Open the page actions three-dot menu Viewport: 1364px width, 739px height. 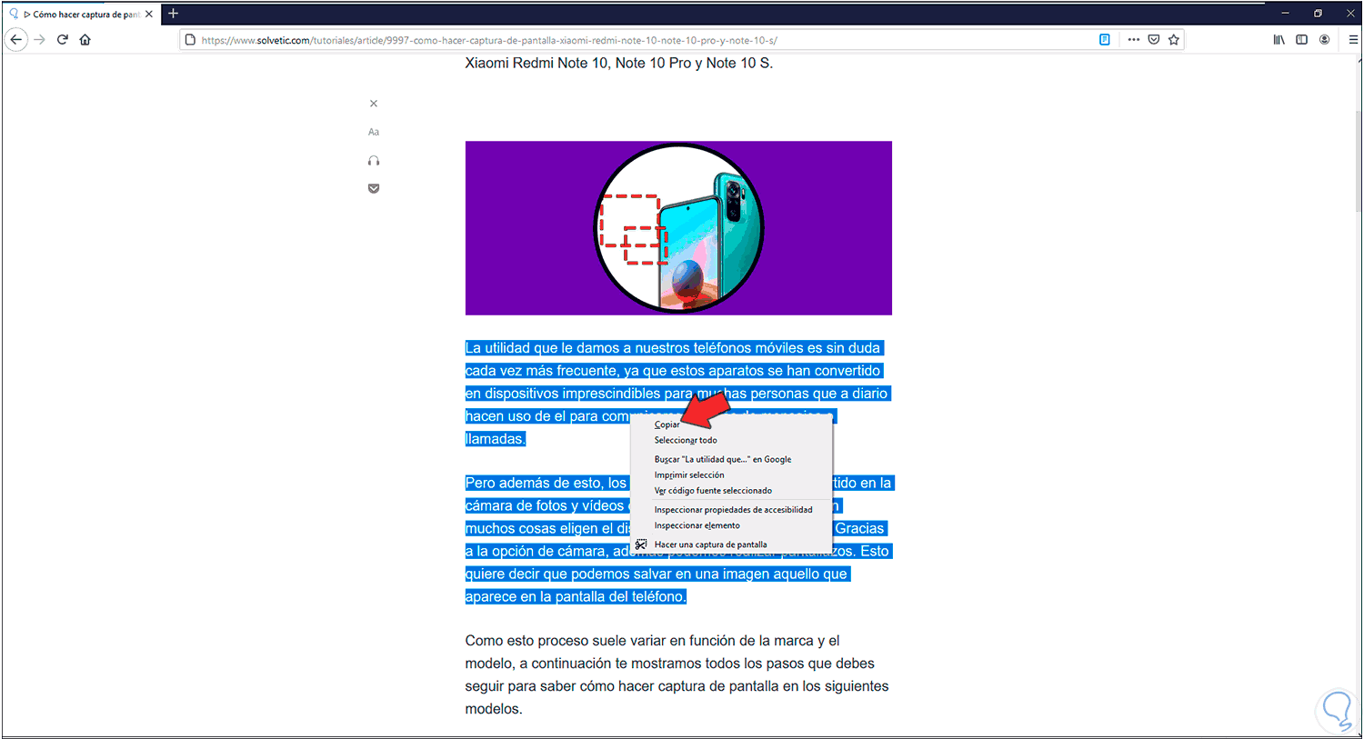[x=1134, y=40]
